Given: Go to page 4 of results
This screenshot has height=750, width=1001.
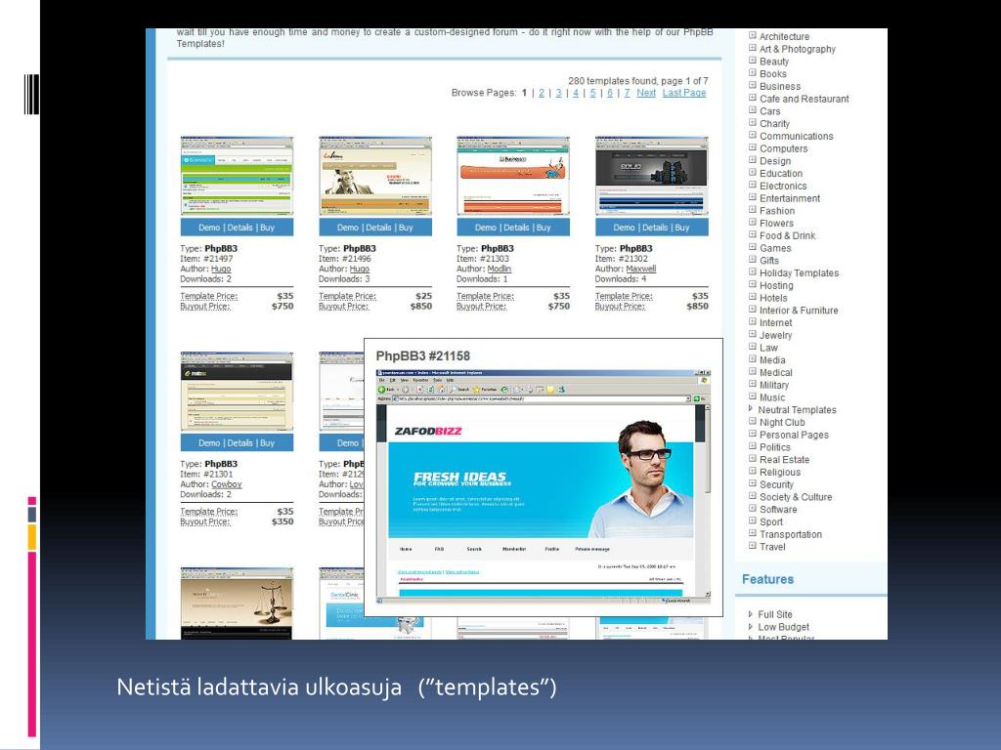Looking at the screenshot, I should coord(576,93).
